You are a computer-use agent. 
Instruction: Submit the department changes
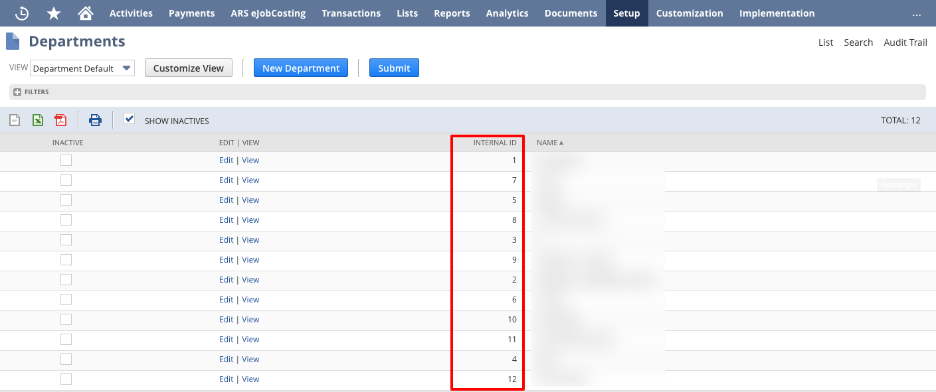[x=394, y=67]
